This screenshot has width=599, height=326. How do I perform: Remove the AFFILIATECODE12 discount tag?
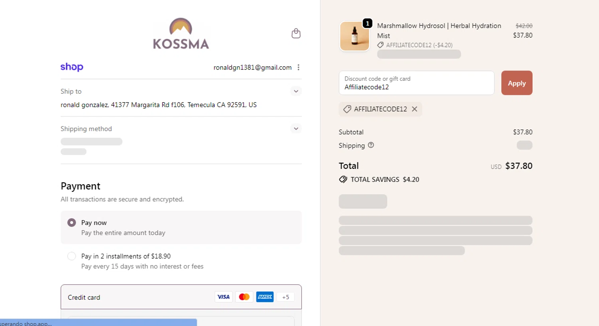415,109
